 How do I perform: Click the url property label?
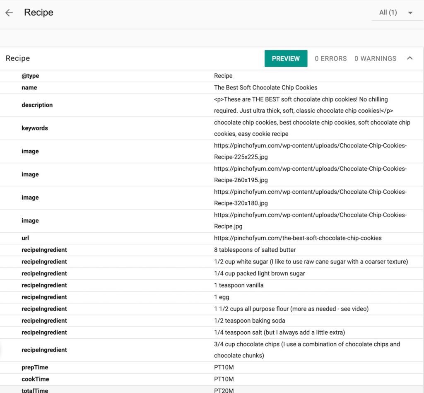[x=25, y=238]
